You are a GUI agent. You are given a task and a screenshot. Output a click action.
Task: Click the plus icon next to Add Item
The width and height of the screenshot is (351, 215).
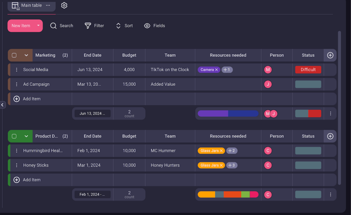[16, 99]
